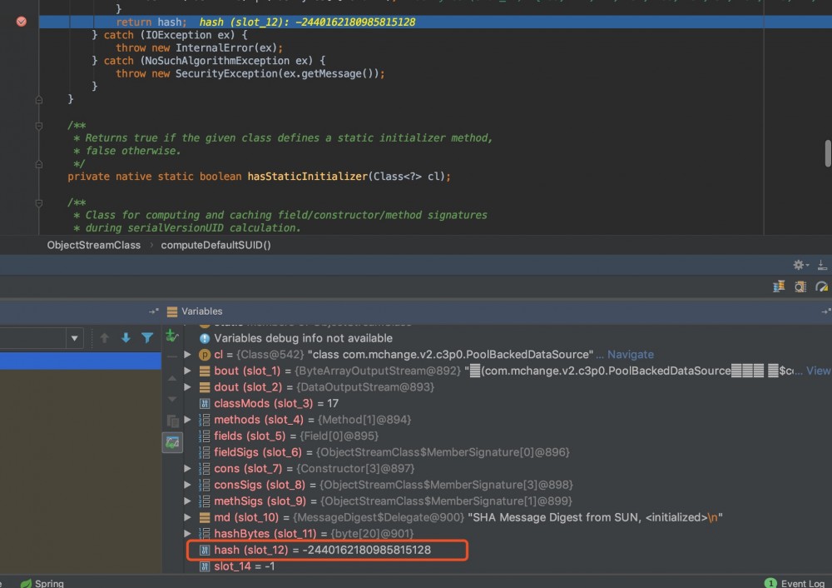Expand the cl variable entry
832x588 pixels.
tap(189, 354)
